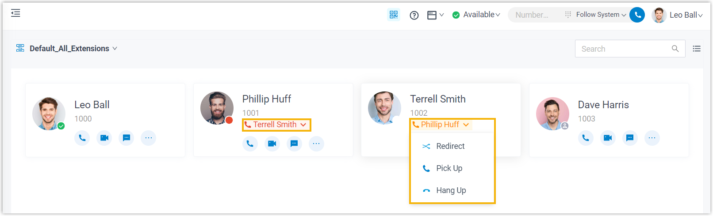Choose Pick Up in call menu
This screenshot has height=216, width=713.
point(449,168)
